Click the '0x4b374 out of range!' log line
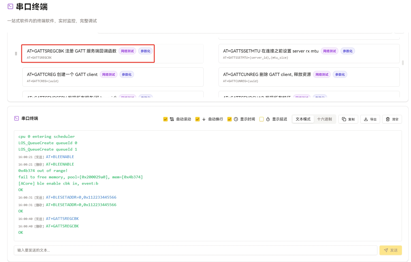The height and width of the screenshot is (262, 411). pos(43,171)
